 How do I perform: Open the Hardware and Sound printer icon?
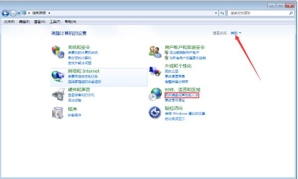(x=58, y=94)
